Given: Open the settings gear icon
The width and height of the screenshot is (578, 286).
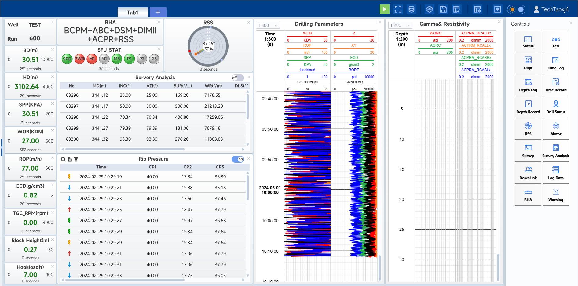Looking at the screenshot, I should (430, 9).
